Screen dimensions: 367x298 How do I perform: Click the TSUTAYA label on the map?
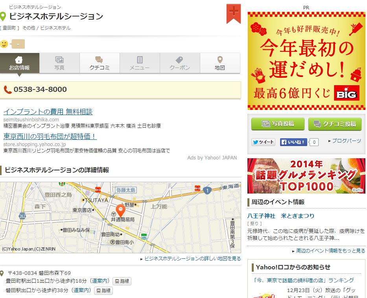click(96, 200)
